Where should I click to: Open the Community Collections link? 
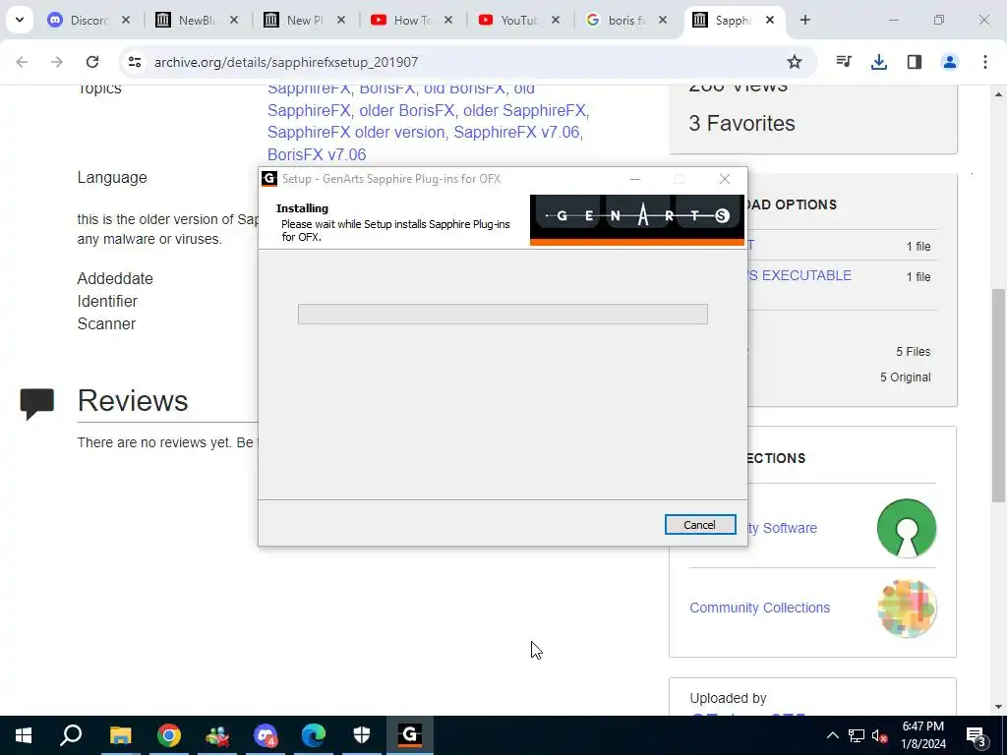pyautogui.click(x=760, y=608)
